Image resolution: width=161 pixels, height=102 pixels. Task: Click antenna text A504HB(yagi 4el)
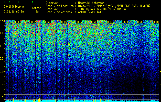point(90,12)
